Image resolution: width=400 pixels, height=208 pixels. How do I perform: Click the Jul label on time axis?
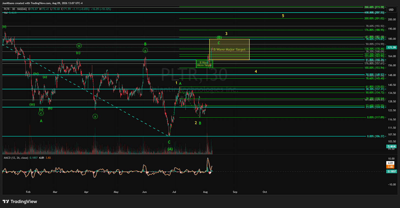pos(174,192)
